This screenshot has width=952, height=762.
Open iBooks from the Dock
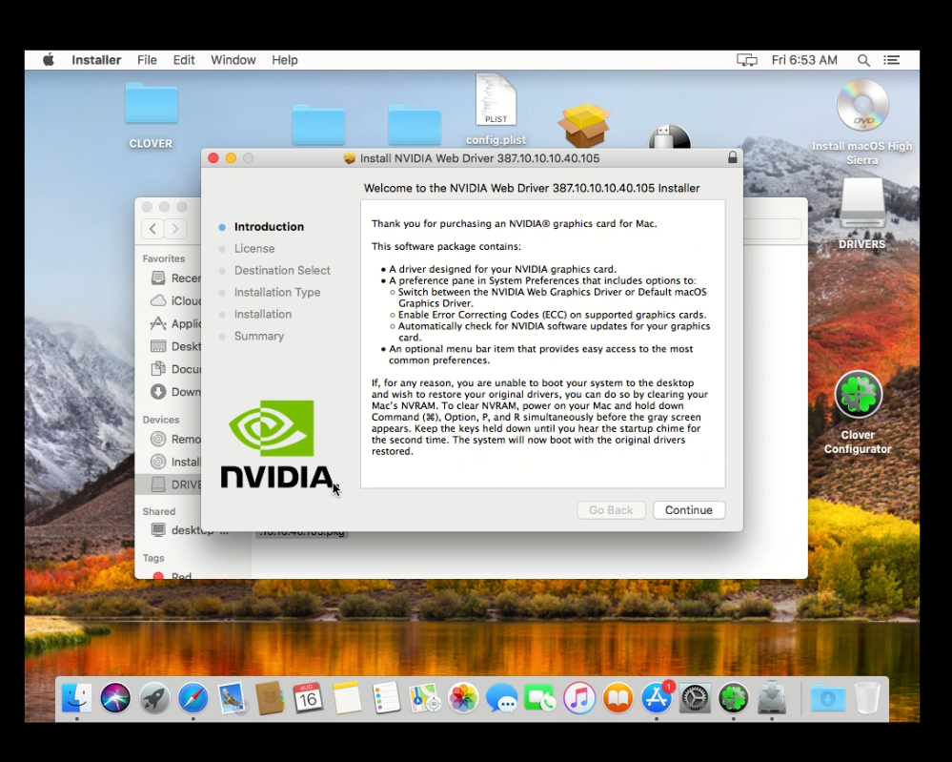618,697
